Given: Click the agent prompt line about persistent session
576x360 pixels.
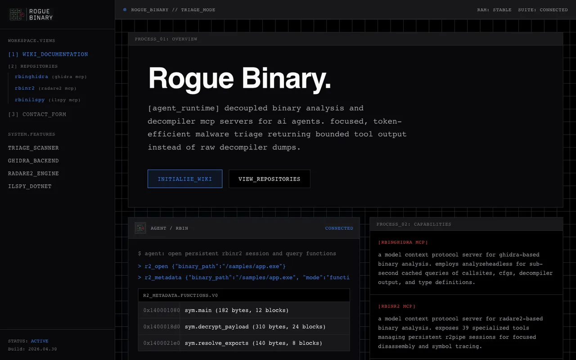Looking at the screenshot, I should click(237, 253).
